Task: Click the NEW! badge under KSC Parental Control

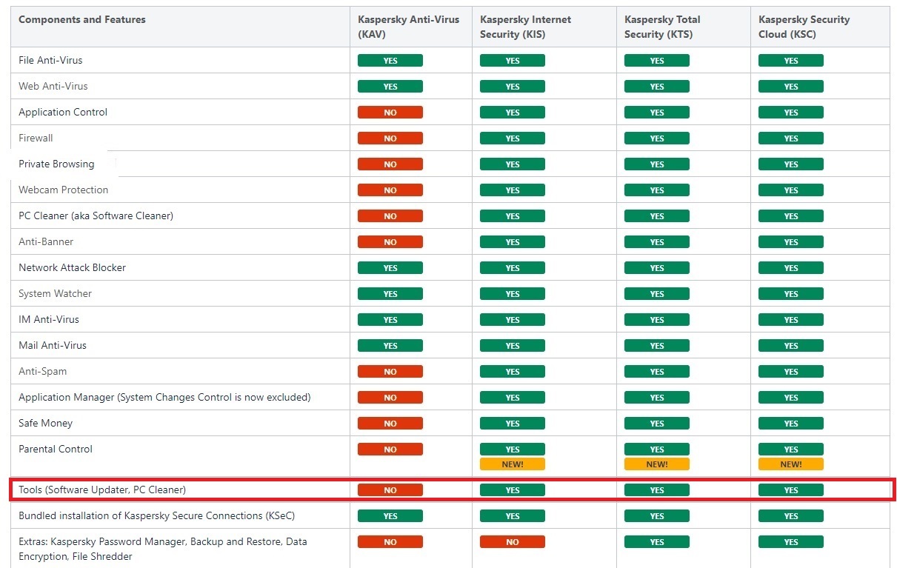Action: [x=790, y=464]
